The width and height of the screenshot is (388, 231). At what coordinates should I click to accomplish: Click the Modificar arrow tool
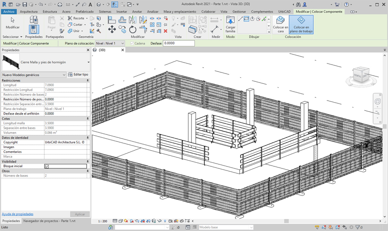pos(13,22)
